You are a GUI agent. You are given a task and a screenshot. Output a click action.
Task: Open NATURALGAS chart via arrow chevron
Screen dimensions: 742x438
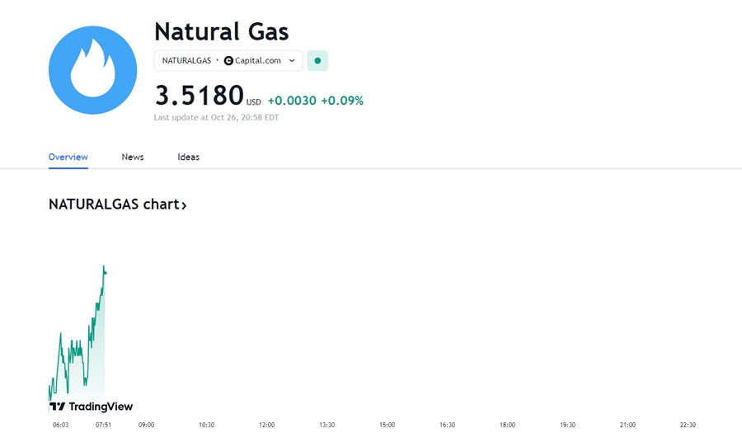point(184,205)
